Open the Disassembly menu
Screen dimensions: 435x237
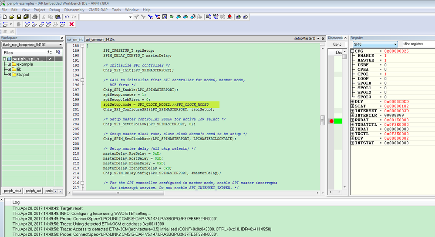(74, 10)
